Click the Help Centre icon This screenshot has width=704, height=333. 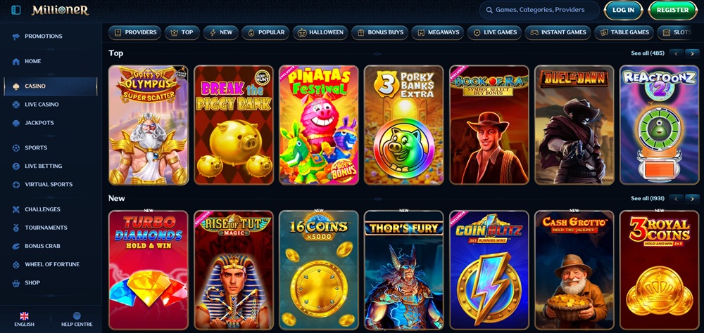tap(77, 315)
